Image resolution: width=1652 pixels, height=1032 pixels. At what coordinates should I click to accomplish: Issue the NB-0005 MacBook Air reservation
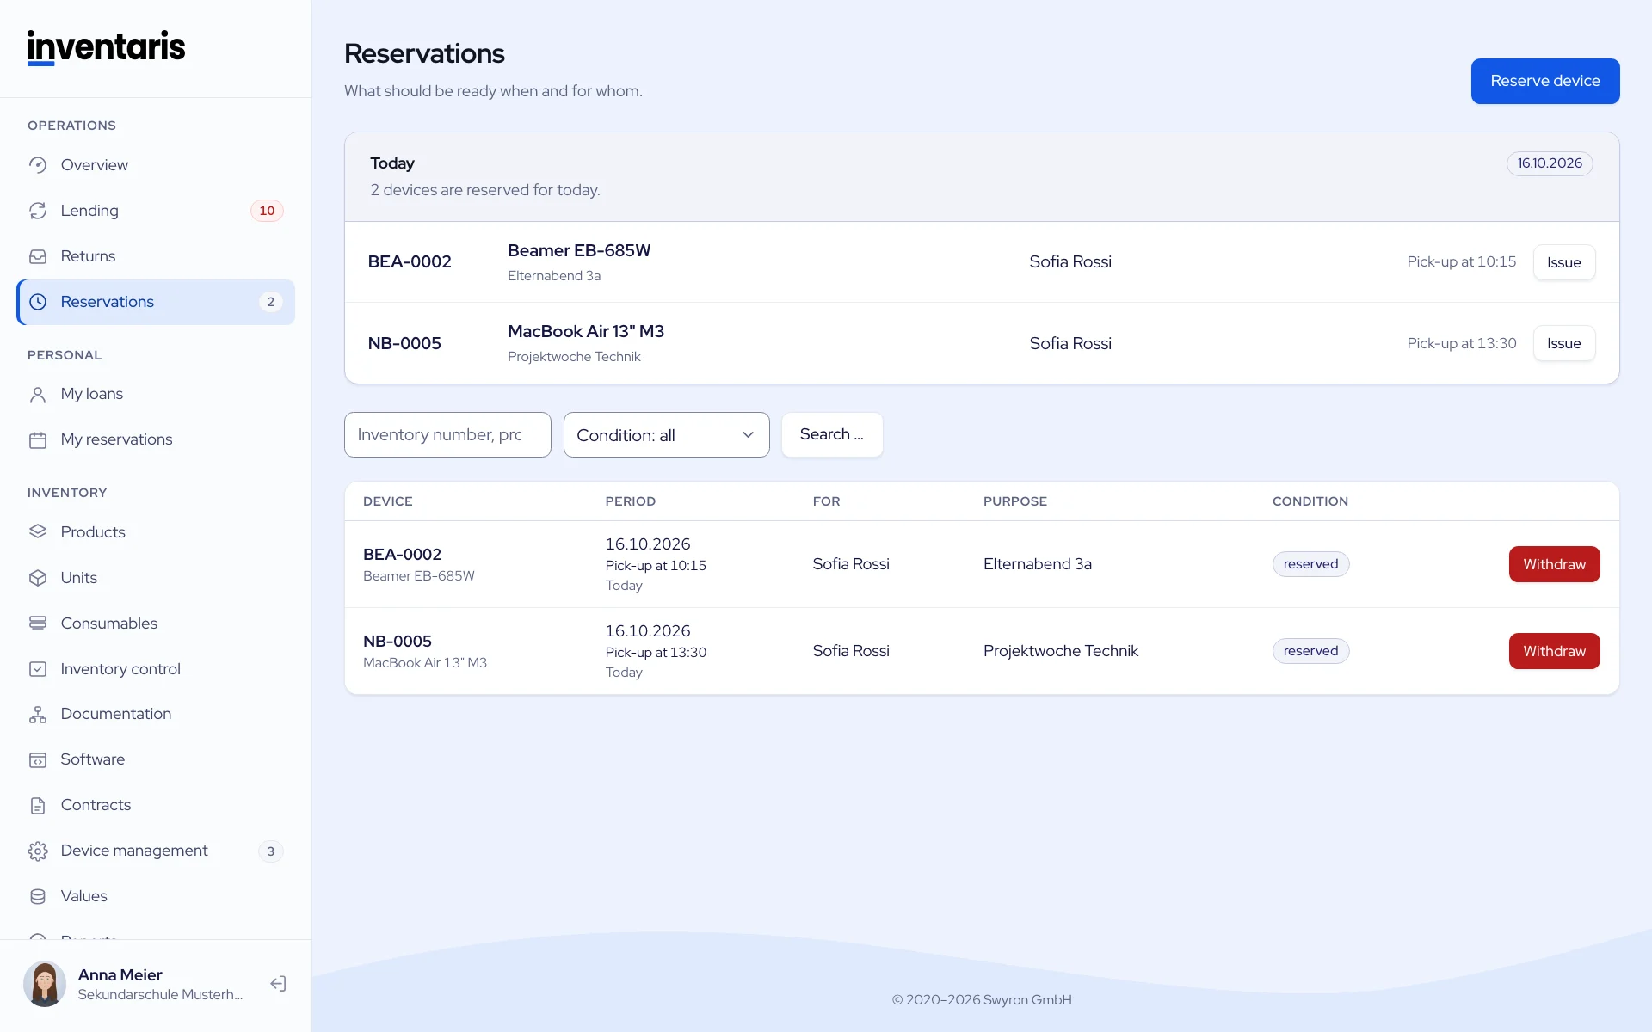(1564, 343)
